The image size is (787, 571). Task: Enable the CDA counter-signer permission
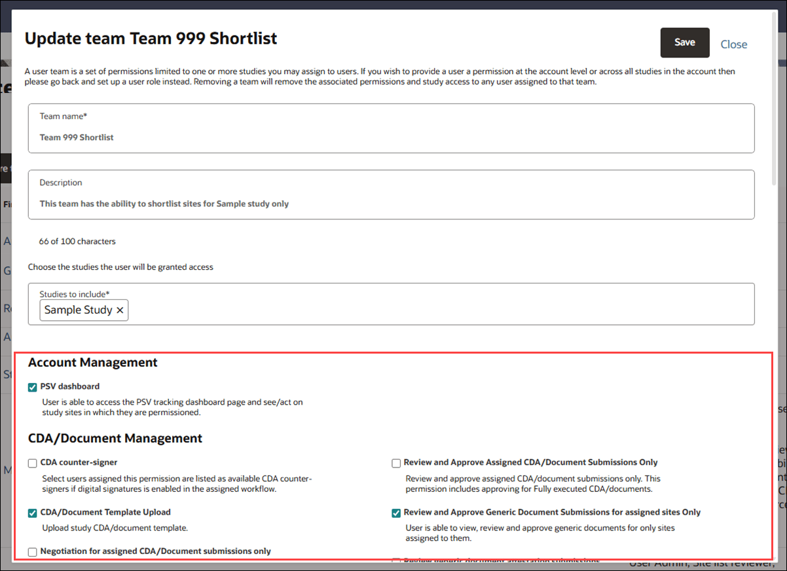point(32,463)
